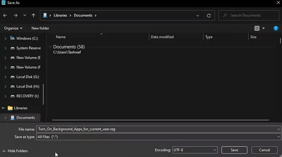This screenshot has width=282, height=157.
Task: Click the library icon in address bar
Action: click(45, 15)
